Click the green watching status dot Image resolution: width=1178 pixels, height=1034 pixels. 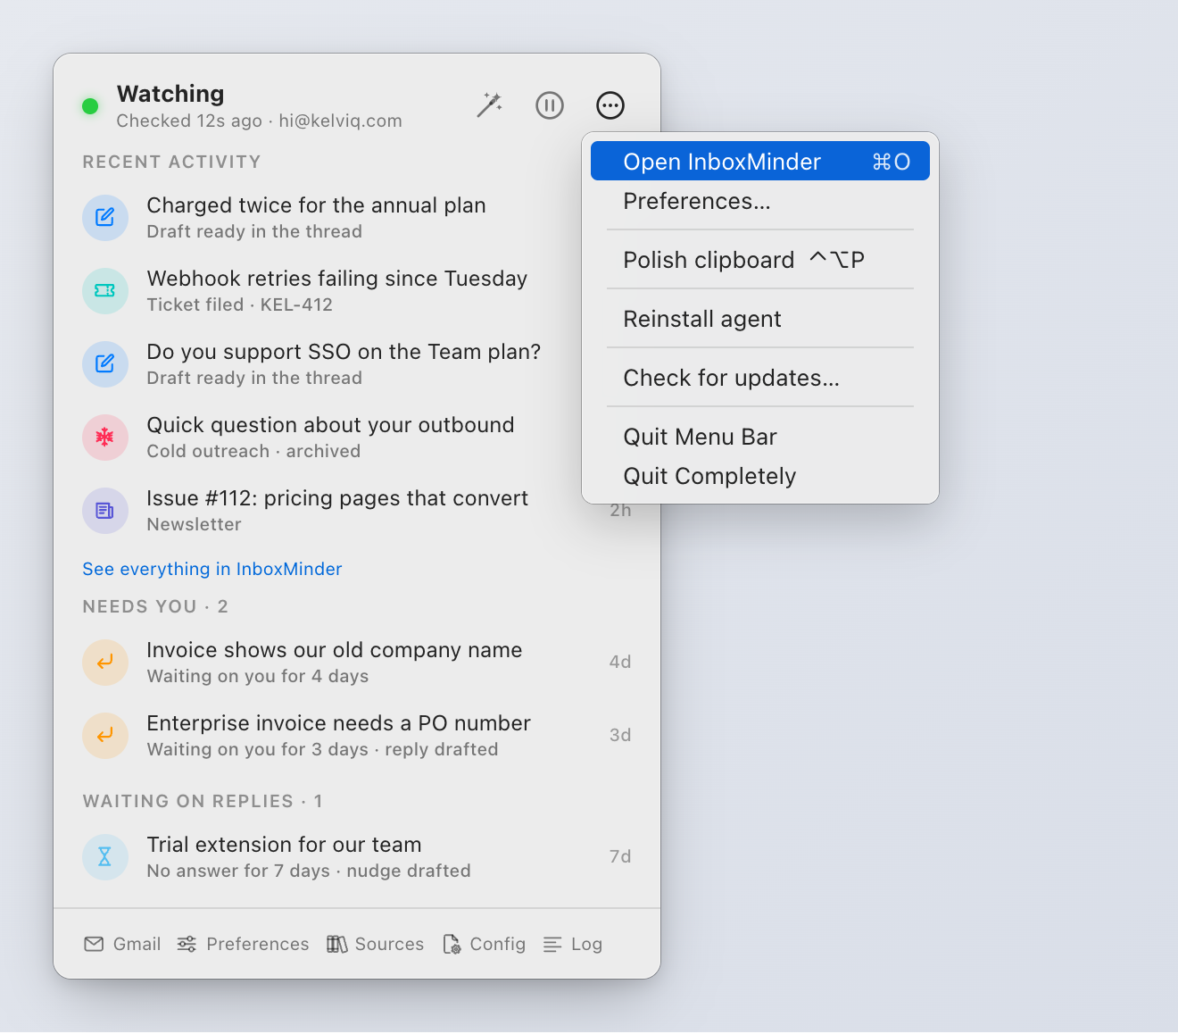90,106
